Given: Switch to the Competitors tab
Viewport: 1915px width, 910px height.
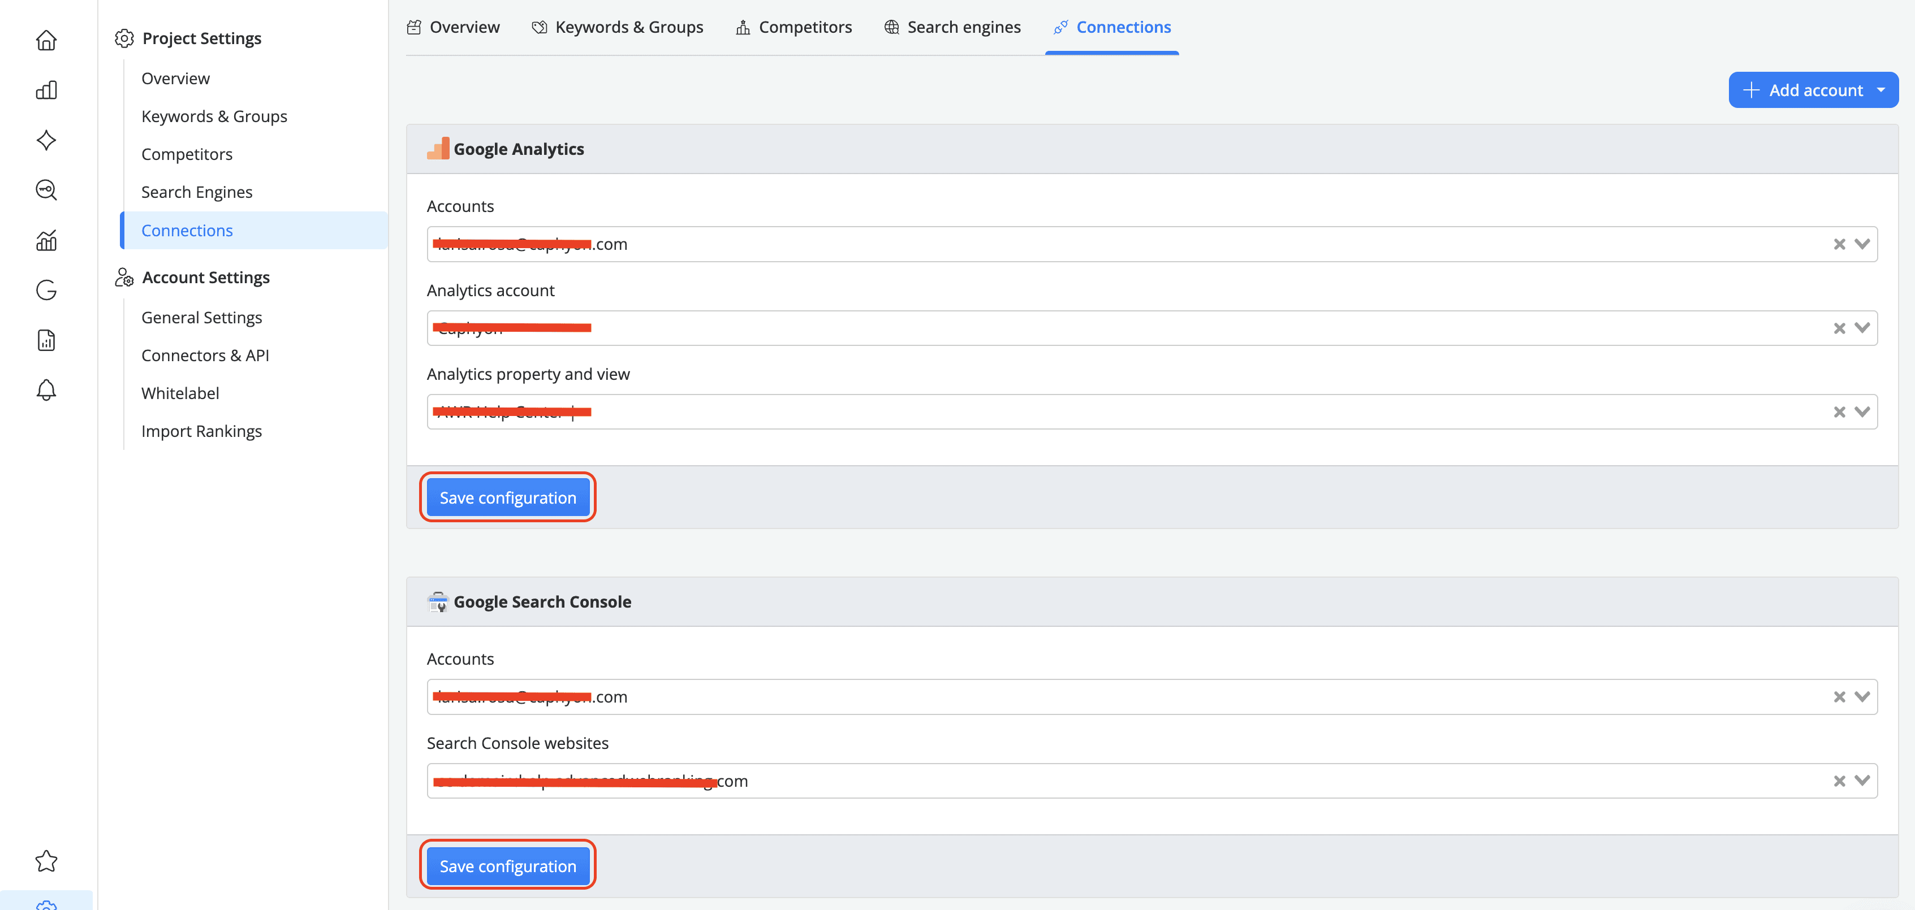Looking at the screenshot, I should (x=793, y=28).
